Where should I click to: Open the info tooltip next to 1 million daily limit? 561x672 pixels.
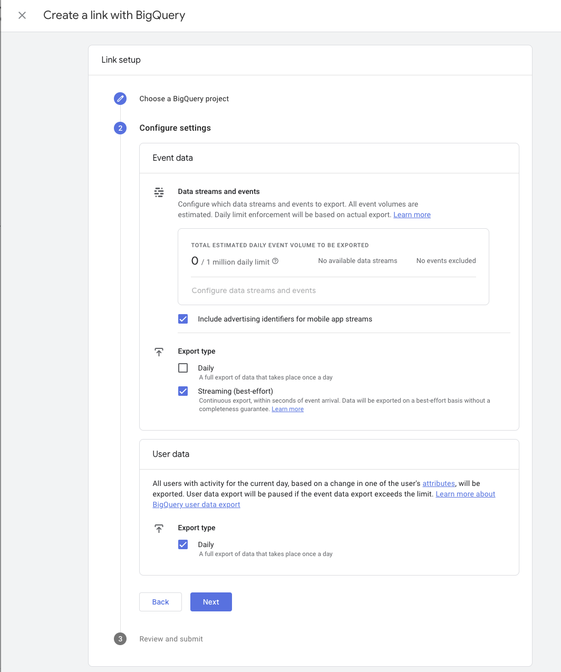[275, 261]
